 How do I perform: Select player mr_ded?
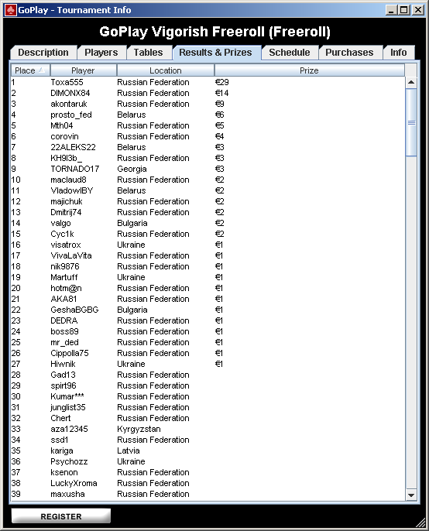pyautogui.click(x=65, y=342)
